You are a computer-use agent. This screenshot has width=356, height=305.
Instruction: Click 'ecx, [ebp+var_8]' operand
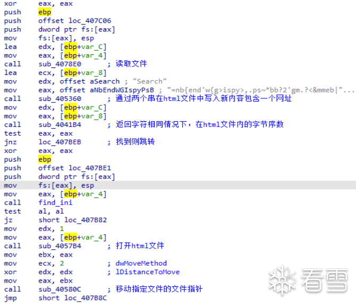tap(72, 73)
